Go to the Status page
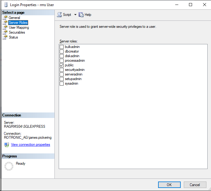 (x=13, y=37)
